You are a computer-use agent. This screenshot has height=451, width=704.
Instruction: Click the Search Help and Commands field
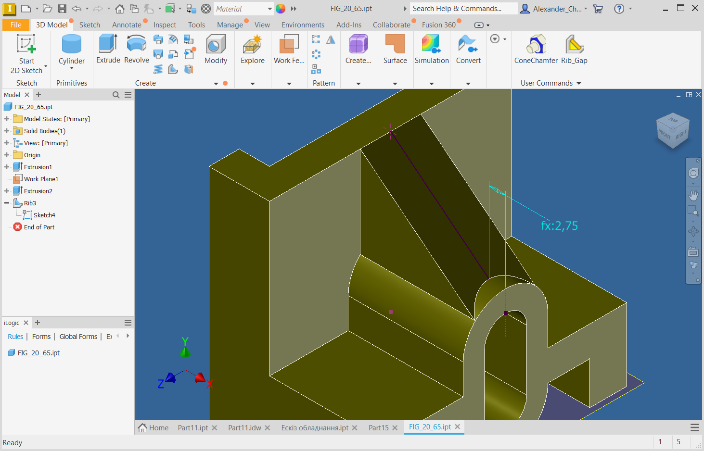(463, 8)
